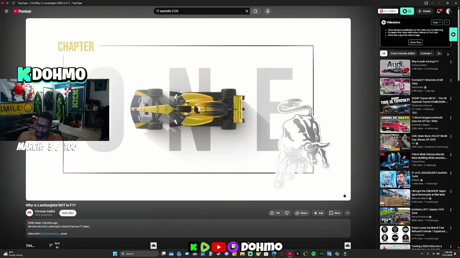Open options for FIA GT World Cup video
460x258 pixels.
[451, 136]
